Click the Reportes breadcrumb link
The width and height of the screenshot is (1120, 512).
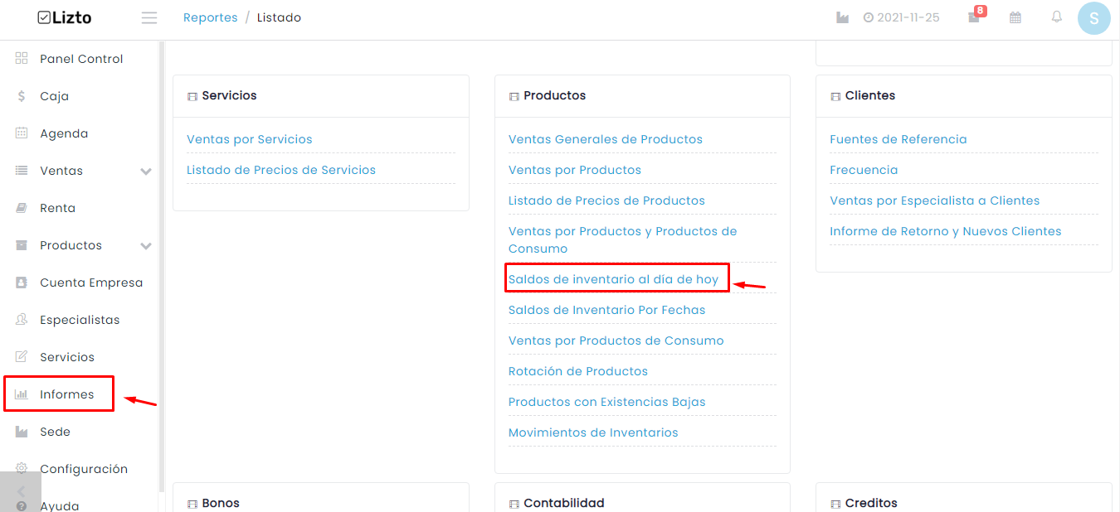tap(211, 17)
